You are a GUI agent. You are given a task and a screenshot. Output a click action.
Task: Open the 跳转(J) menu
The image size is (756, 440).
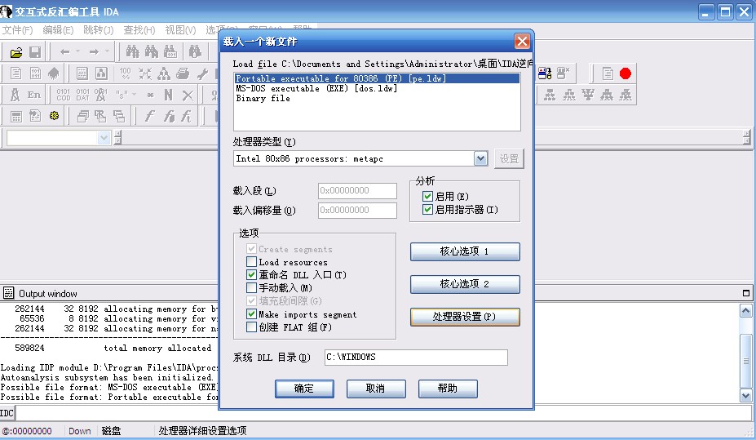tap(99, 30)
